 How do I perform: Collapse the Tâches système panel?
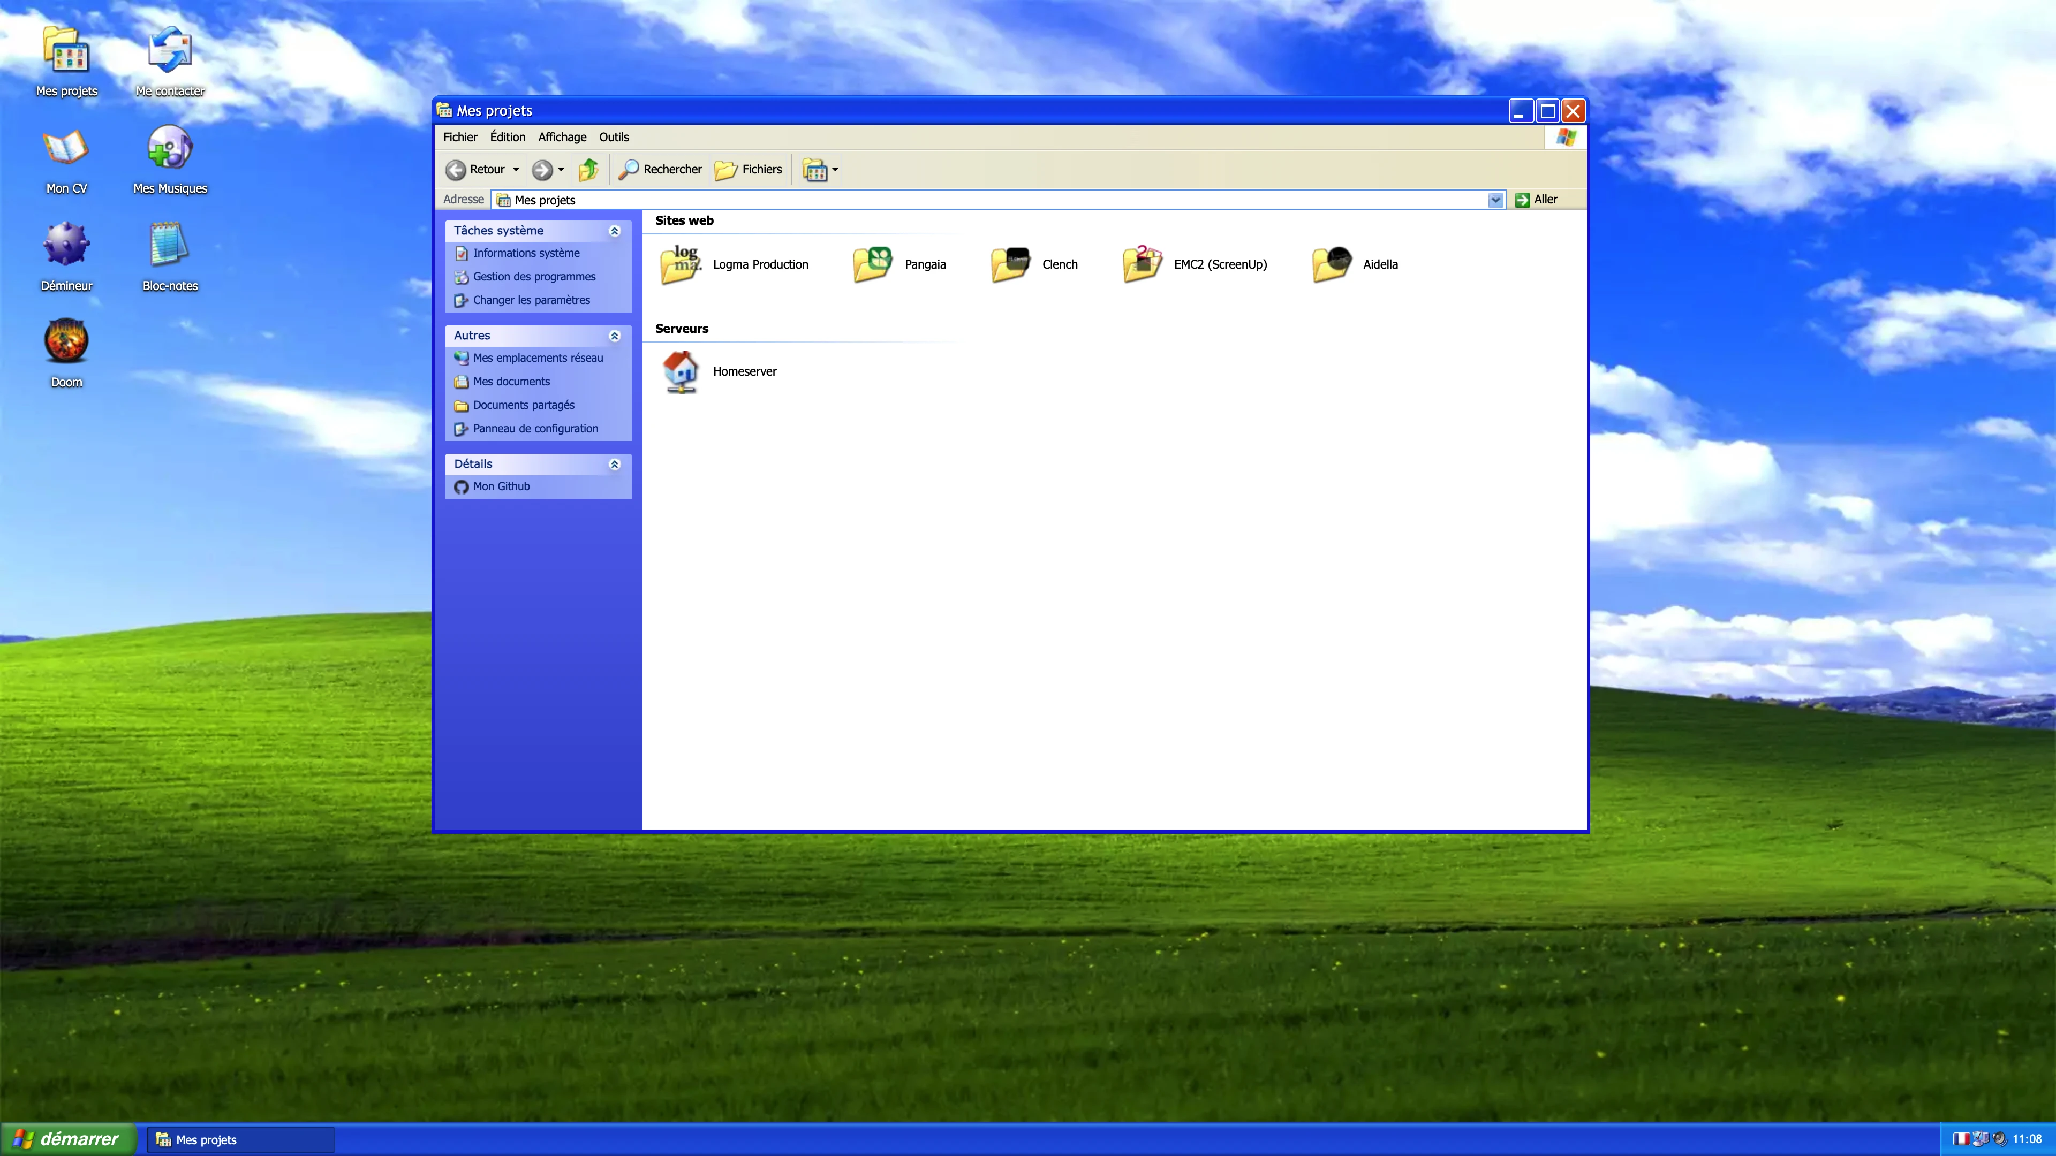(615, 231)
